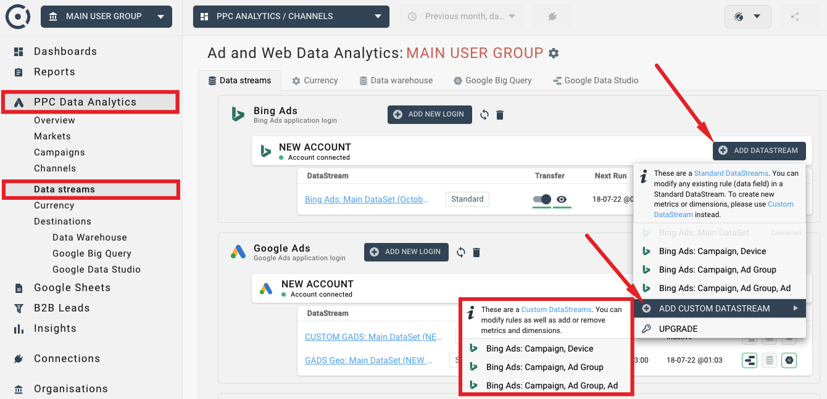Click the Insights bar chart icon
Image resolution: width=827 pixels, height=399 pixels.
[19, 329]
